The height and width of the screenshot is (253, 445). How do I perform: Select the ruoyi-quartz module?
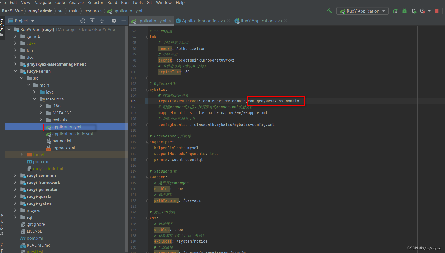(x=39, y=196)
